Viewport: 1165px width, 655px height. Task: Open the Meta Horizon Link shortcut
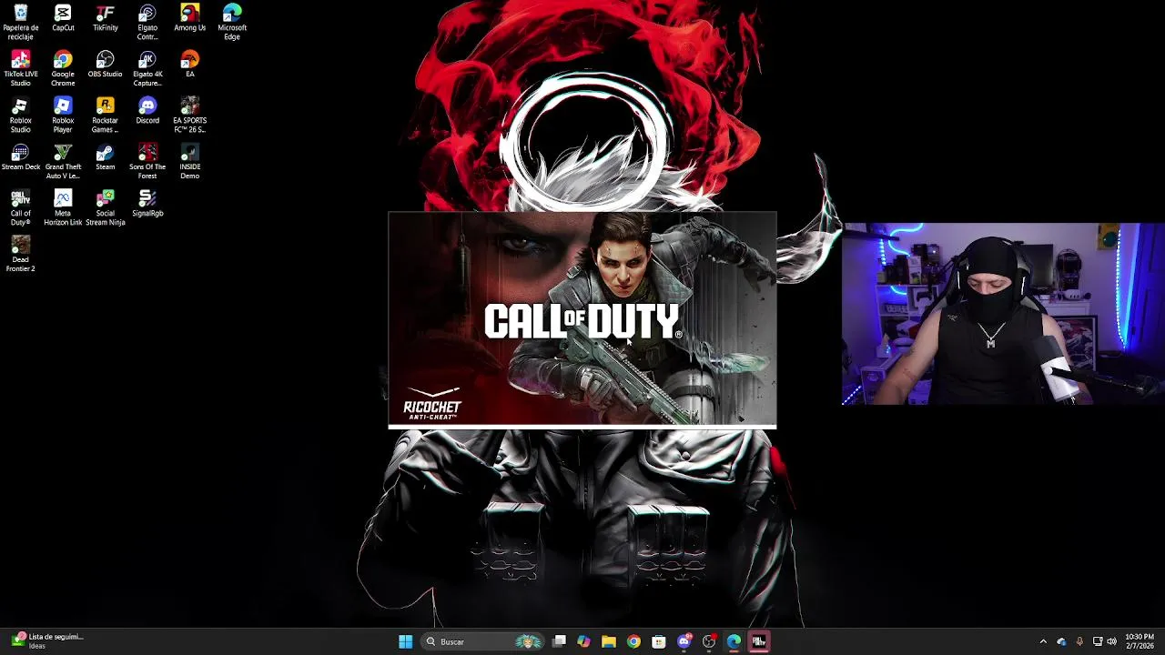63,208
